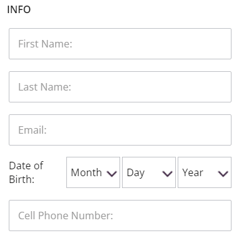Click the chevron arrow in Year dropdown
The width and height of the screenshot is (239, 238).
[x=223, y=174]
